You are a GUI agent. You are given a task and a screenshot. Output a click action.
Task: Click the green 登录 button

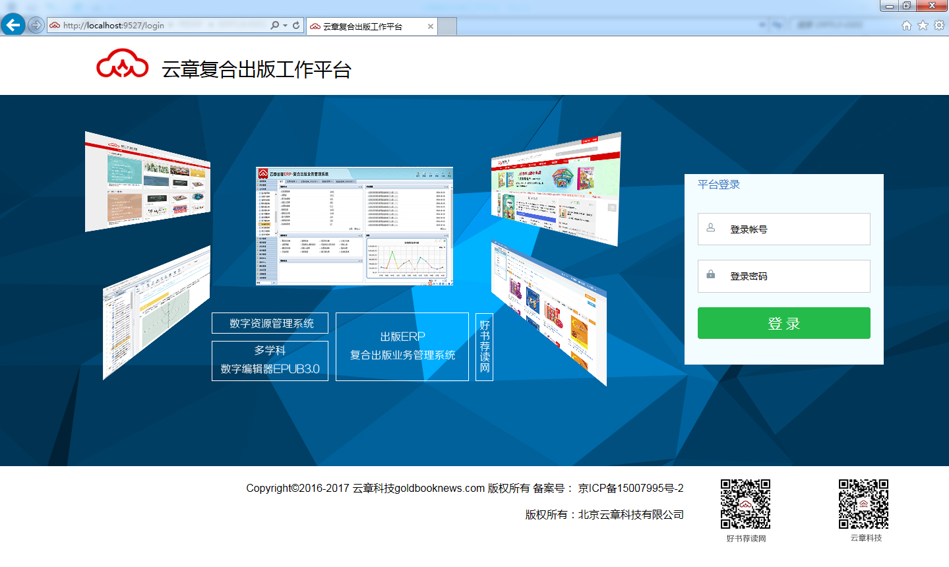[x=783, y=323]
